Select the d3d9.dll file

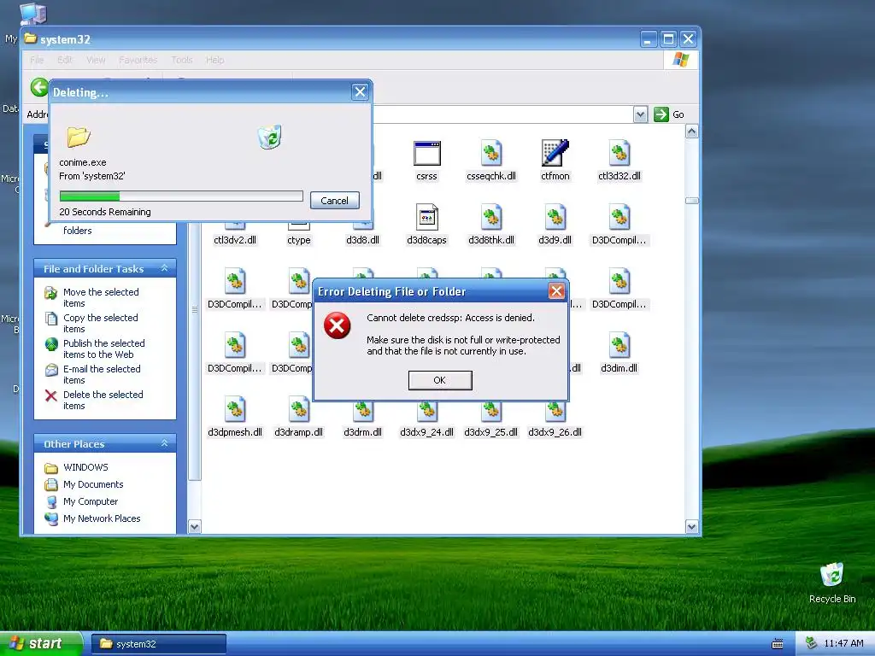coord(555,225)
